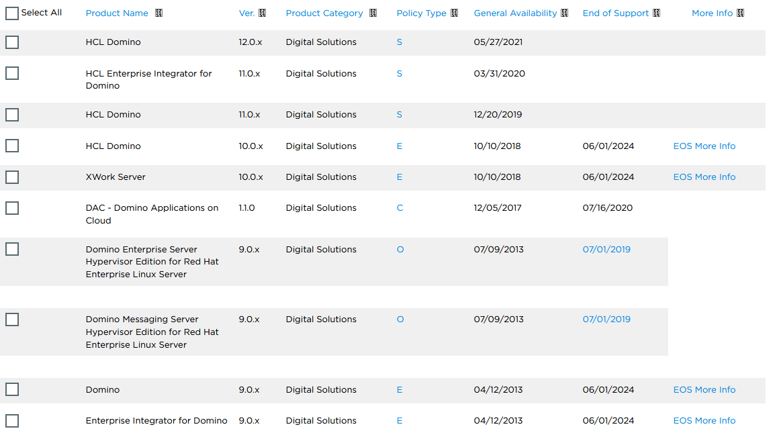Image resolution: width=775 pixels, height=441 pixels.
Task: Click the "Domino Messaging Server Hypervisor Edition" name
Action: tap(152, 332)
